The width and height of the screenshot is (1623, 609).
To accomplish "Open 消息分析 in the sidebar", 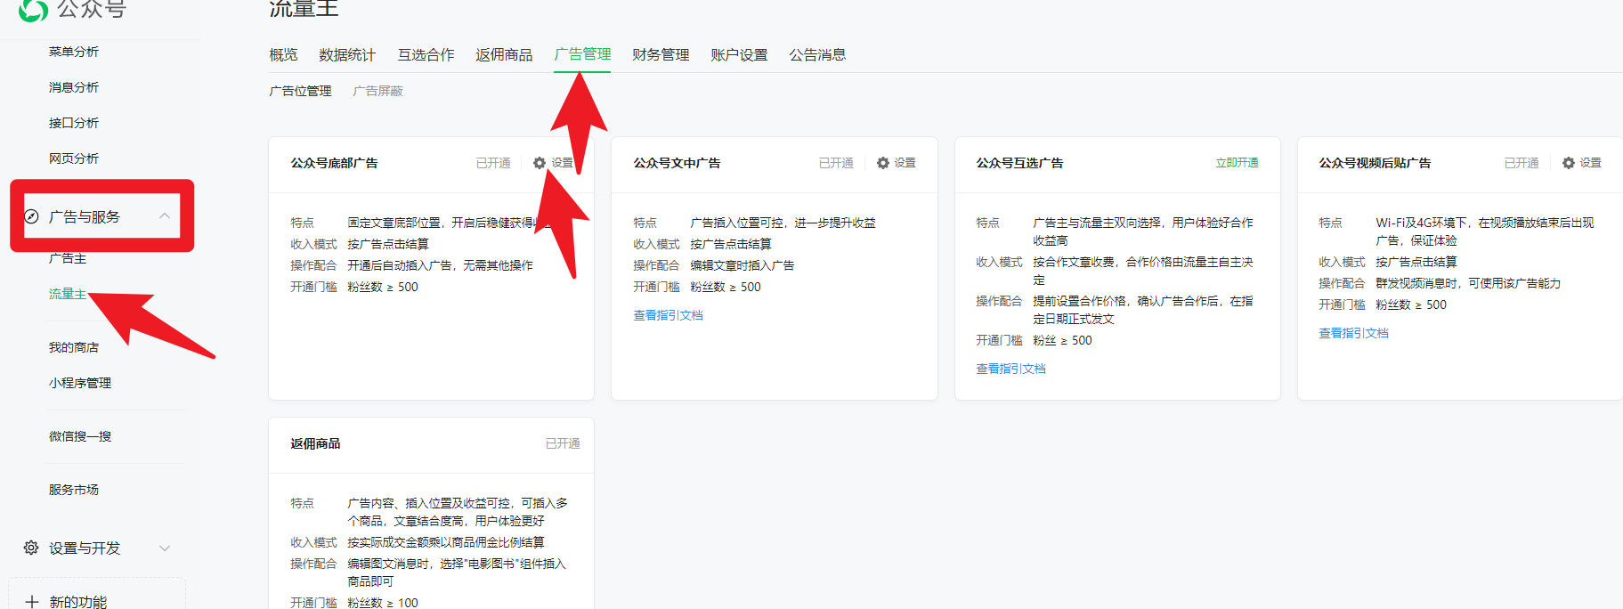I will (x=74, y=87).
